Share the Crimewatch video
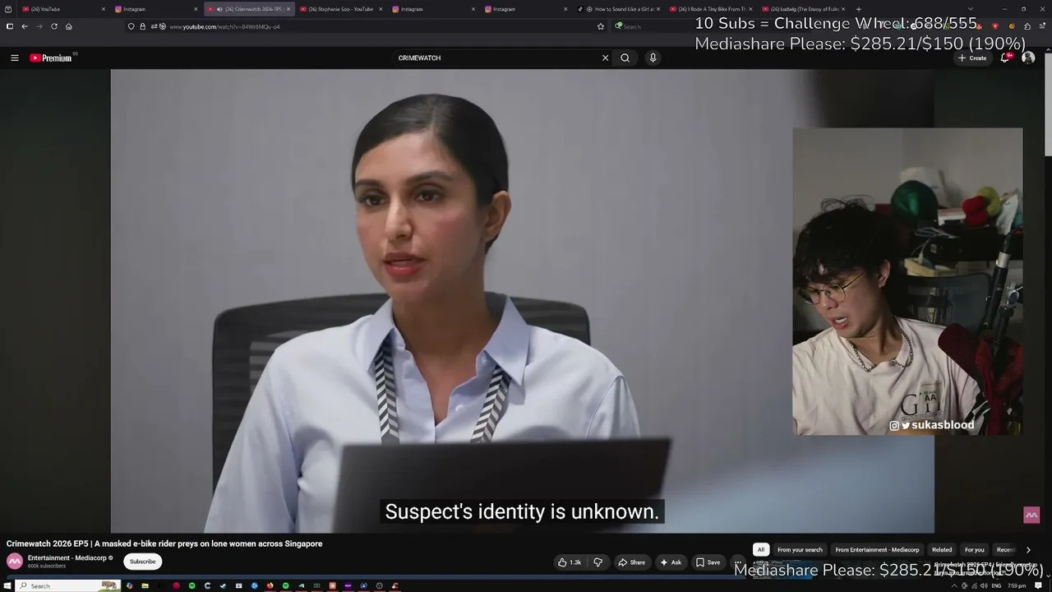 [631, 562]
